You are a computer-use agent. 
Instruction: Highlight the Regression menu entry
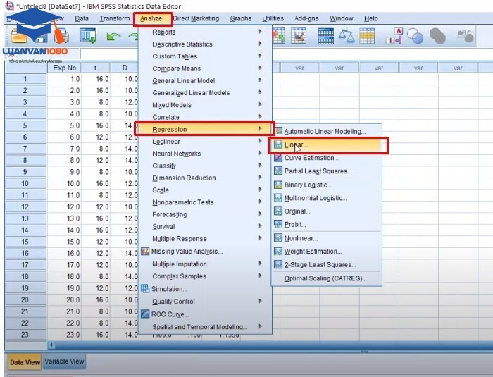pos(205,129)
